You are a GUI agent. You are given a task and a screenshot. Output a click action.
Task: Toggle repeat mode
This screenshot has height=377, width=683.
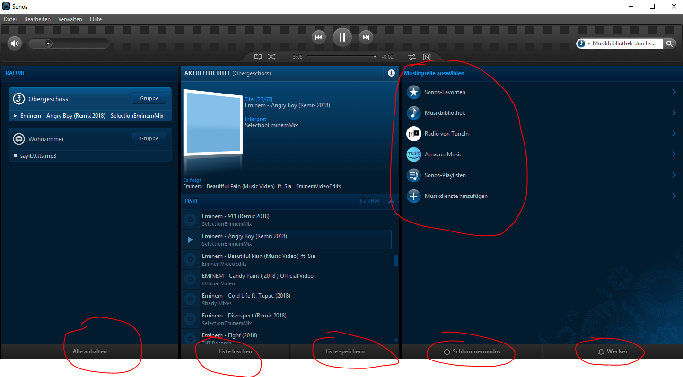point(258,57)
